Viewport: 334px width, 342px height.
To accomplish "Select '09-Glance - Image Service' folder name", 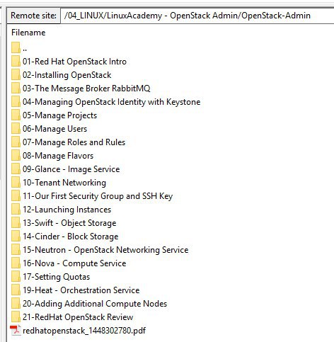I will 71,169.
